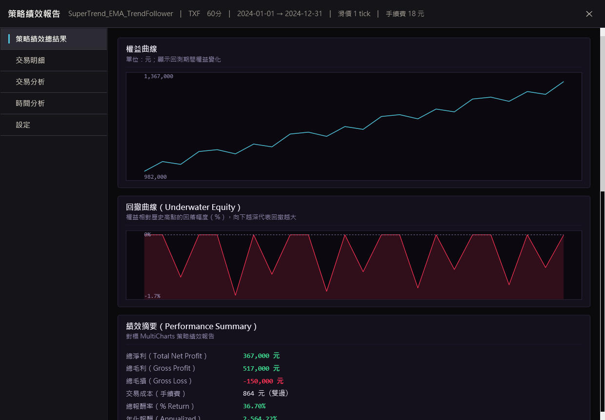Screen dimensions: 605x420
Task: Click the SuperTrend_EMA_TrendFollower strategy name
Action: [x=121, y=14]
